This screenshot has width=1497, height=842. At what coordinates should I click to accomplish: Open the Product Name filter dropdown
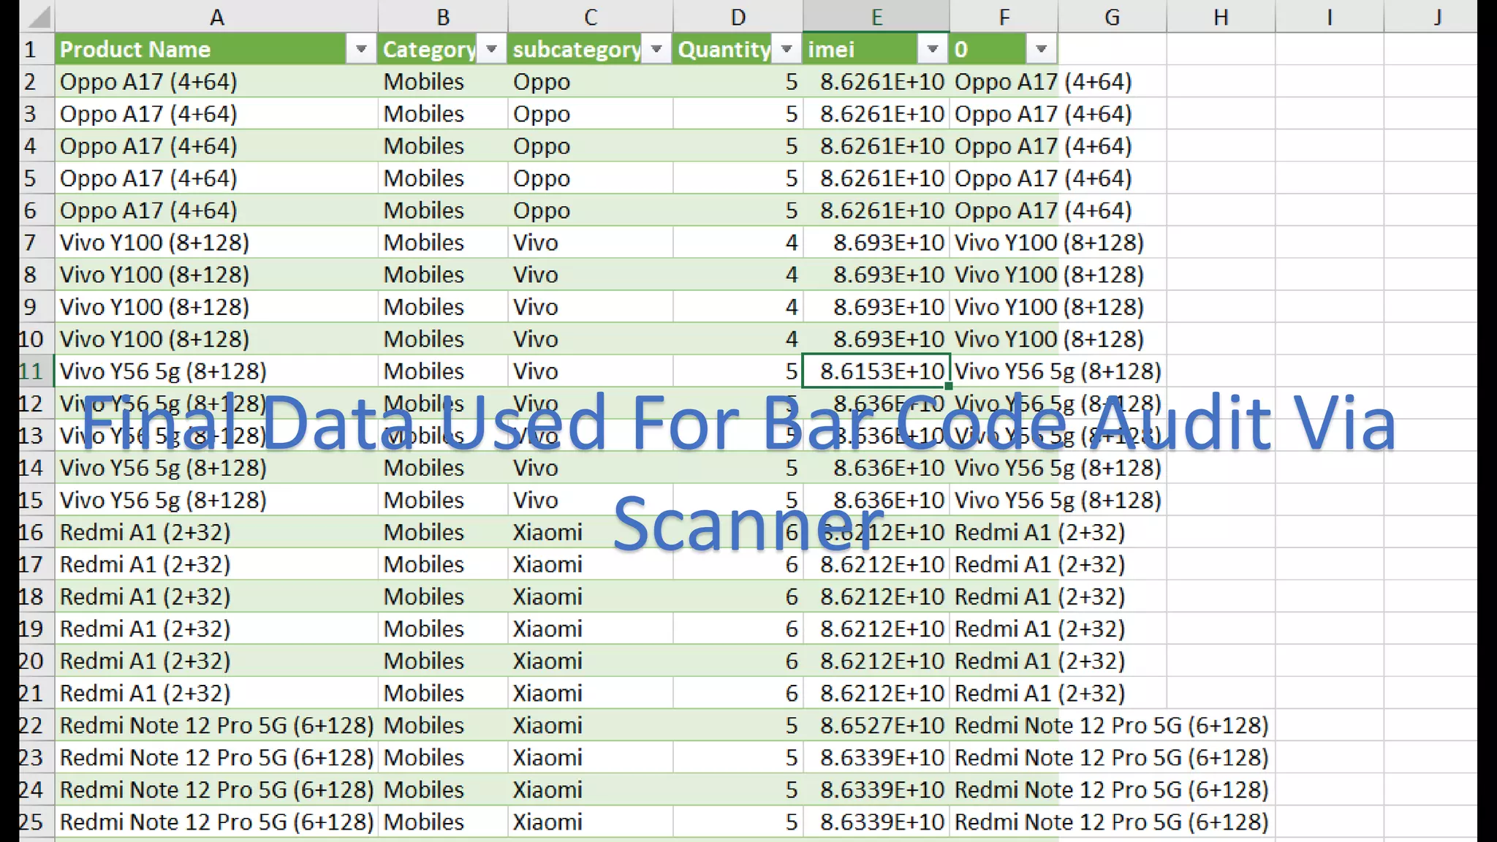(361, 49)
